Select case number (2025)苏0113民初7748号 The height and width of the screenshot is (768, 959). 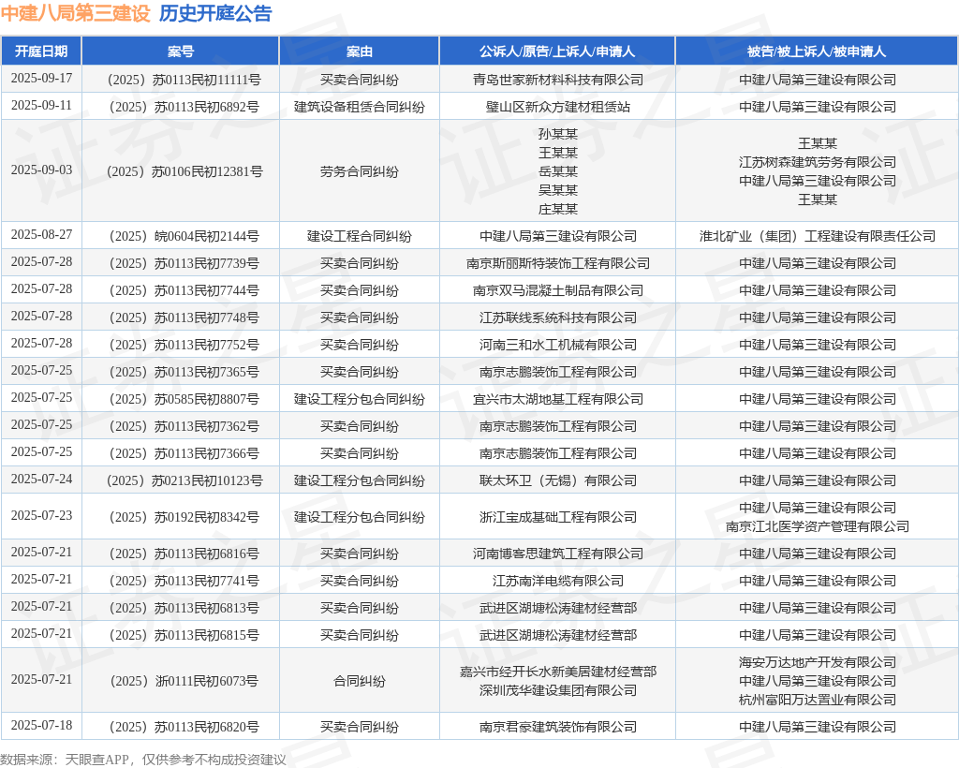tap(184, 318)
